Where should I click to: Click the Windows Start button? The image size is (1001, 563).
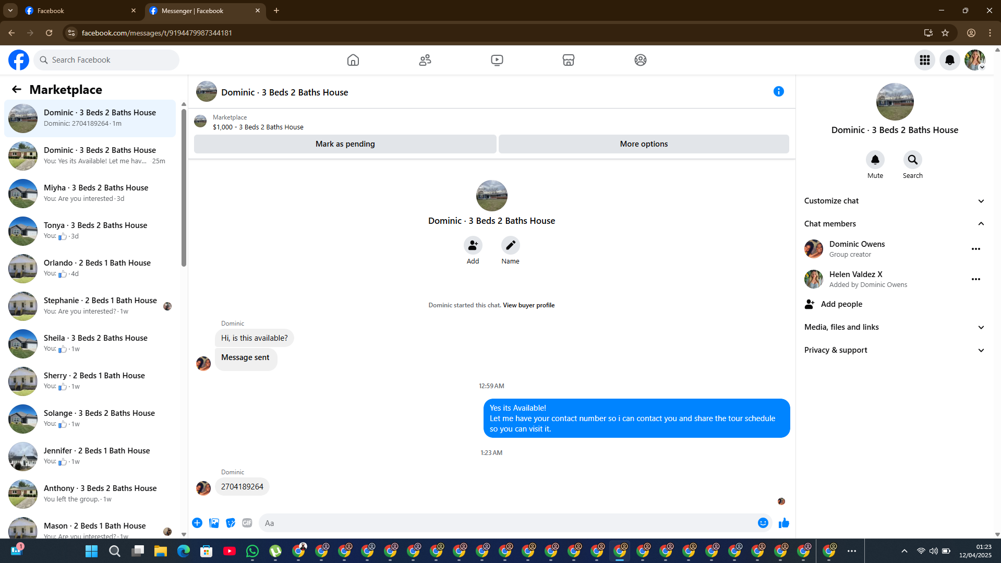click(x=92, y=551)
